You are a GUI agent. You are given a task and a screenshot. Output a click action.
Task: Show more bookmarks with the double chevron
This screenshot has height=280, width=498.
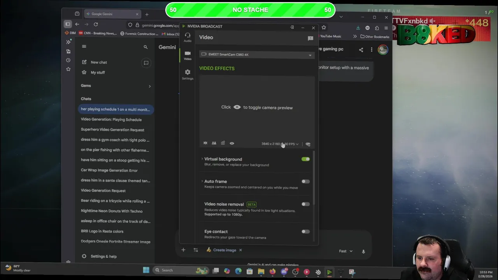pyautogui.click(x=355, y=37)
